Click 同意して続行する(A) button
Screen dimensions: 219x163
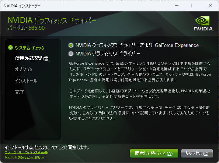(x=154, y=153)
